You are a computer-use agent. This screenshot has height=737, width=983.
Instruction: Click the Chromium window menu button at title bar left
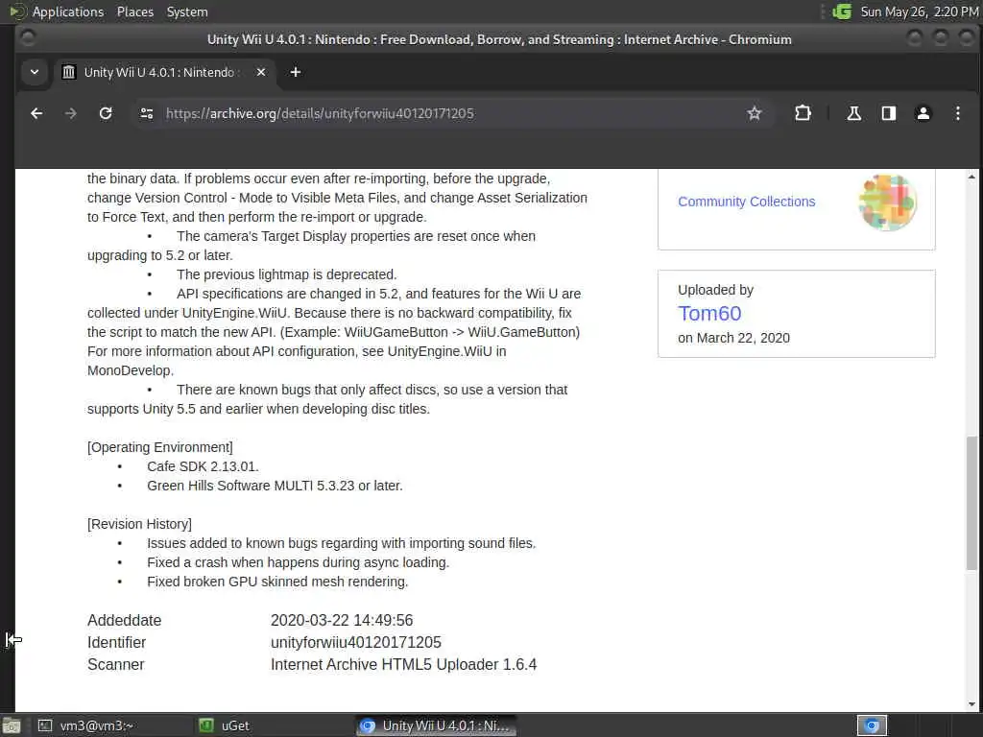click(28, 38)
